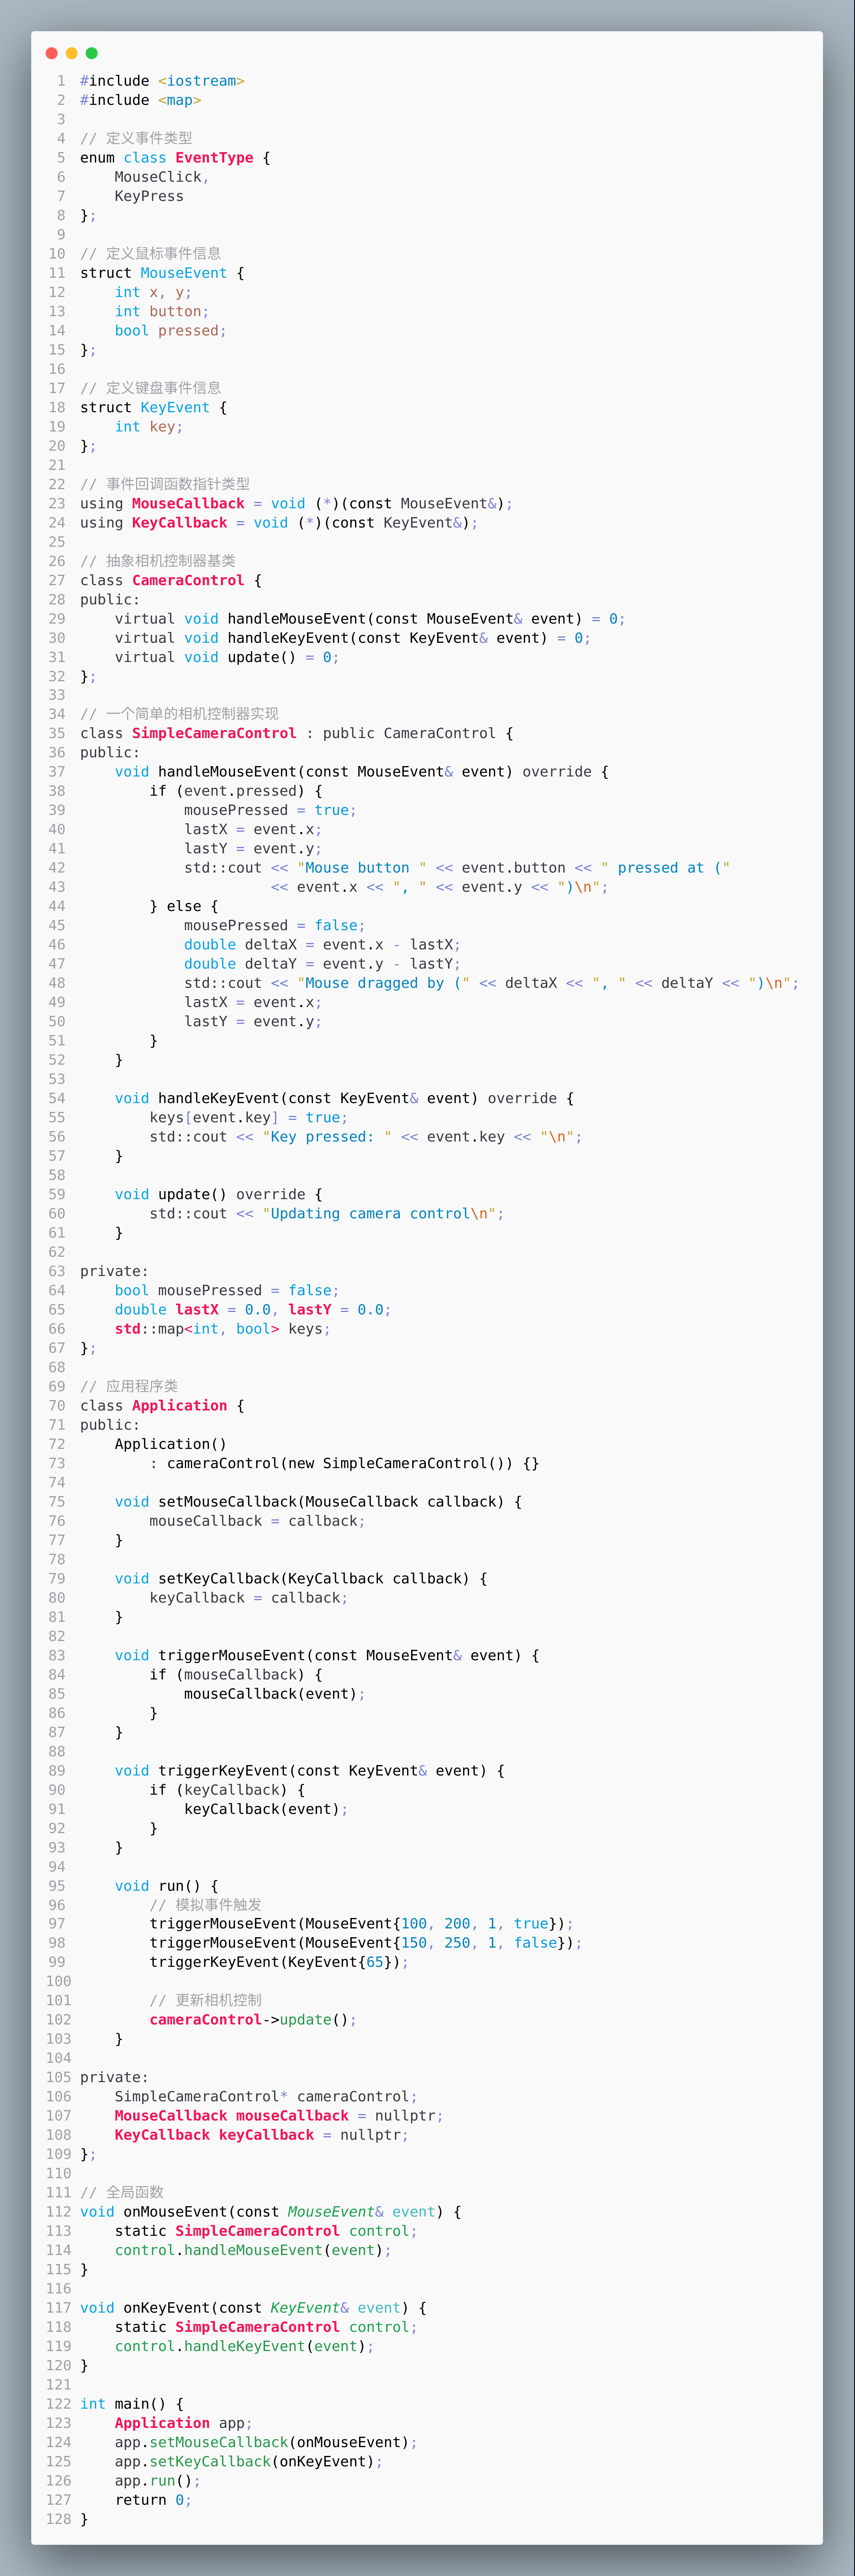Click 'double deltaX = event.x - lastX;' line
The image size is (855, 2576).
pos(323,944)
